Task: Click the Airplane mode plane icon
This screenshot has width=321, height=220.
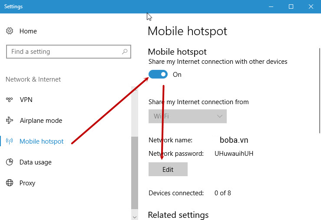Action: tap(10, 121)
